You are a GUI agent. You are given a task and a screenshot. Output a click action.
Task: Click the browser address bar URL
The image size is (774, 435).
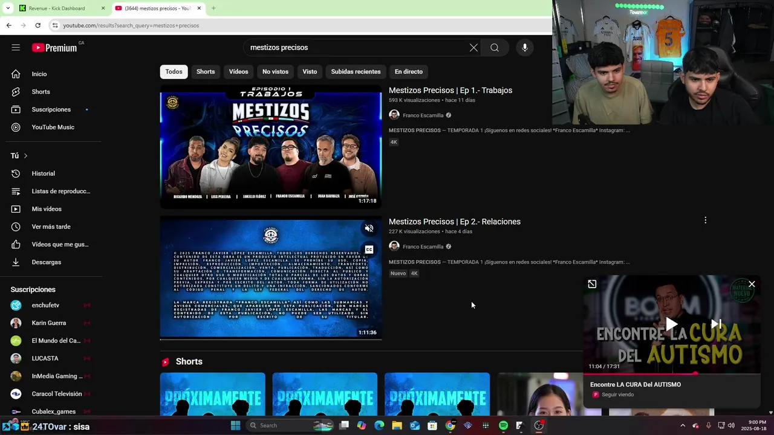[x=131, y=25]
